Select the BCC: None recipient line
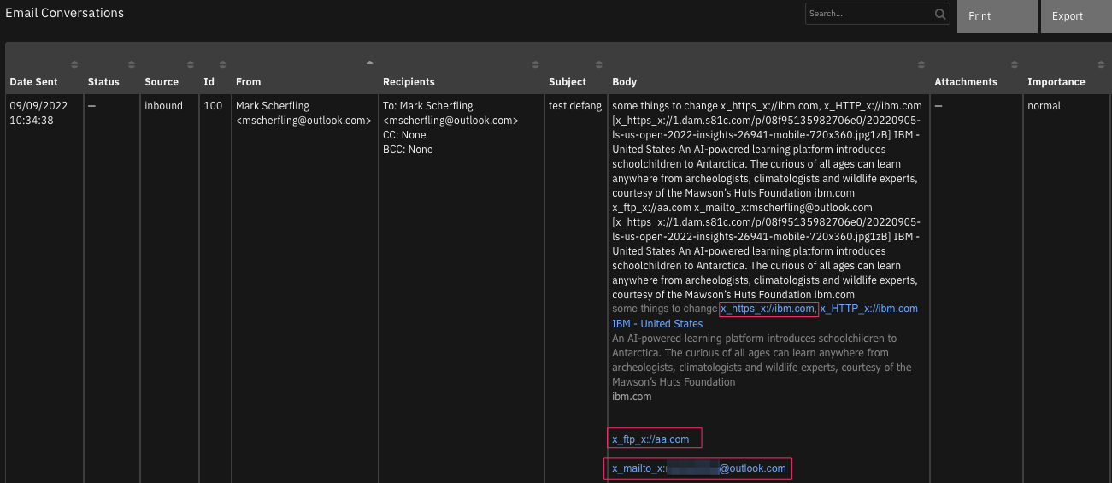Screen dimensions: 1112x483 (x=408, y=150)
